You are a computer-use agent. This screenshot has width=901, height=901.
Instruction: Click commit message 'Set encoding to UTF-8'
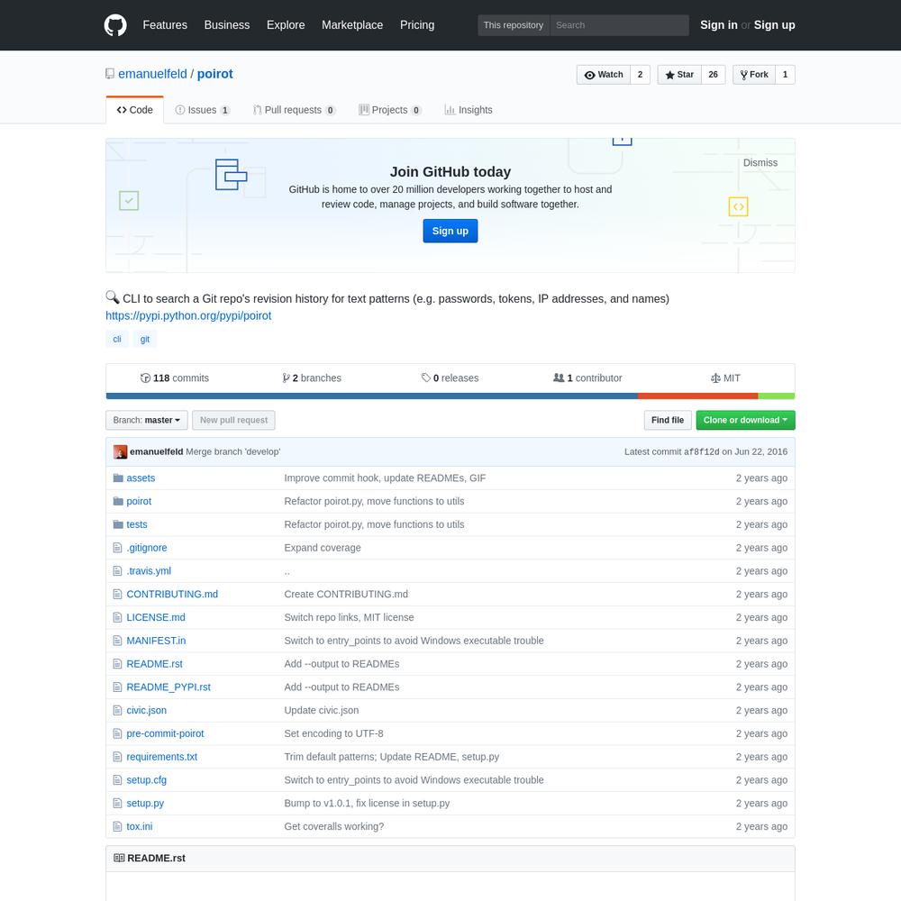click(x=333, y=733)
